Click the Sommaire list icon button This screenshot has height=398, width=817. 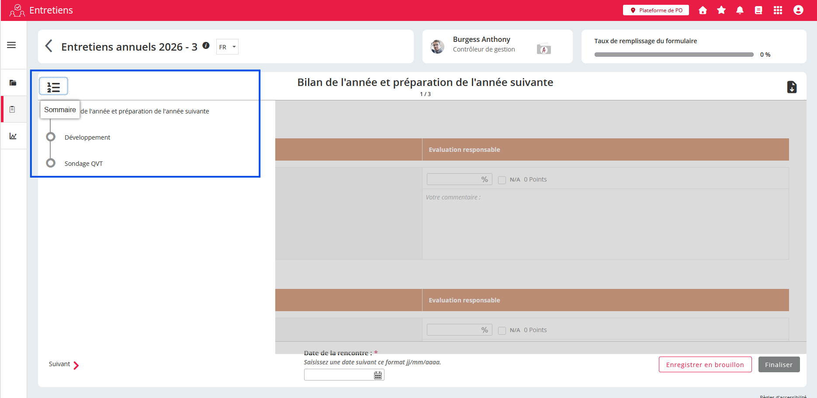pyautogui.click(x=53, y=86)
